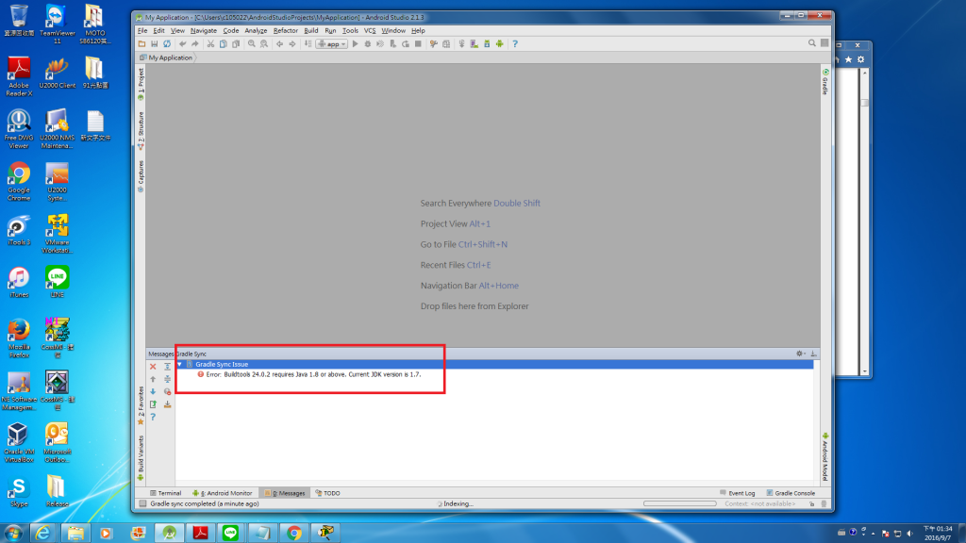
Task: Switch to the TODO tool tab
Action: (327, 493)
